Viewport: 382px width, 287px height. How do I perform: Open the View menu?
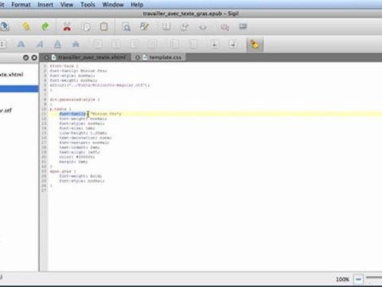67,5
